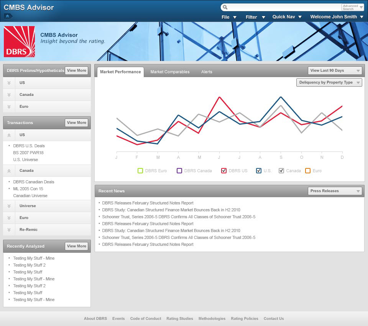Open the BS 2007 PWR18 link

point(28,153)
